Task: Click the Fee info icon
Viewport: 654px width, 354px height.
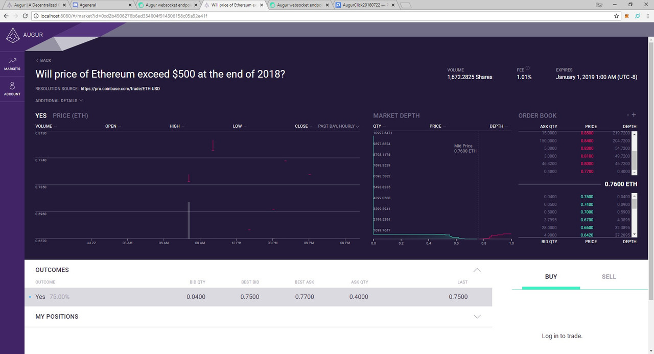Action: 528,68
